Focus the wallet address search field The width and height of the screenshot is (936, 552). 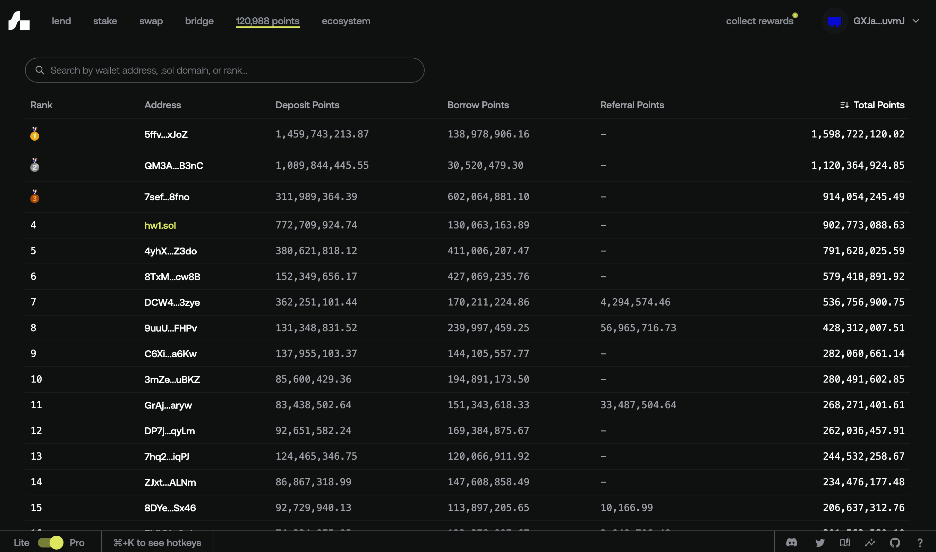(224, 70)
